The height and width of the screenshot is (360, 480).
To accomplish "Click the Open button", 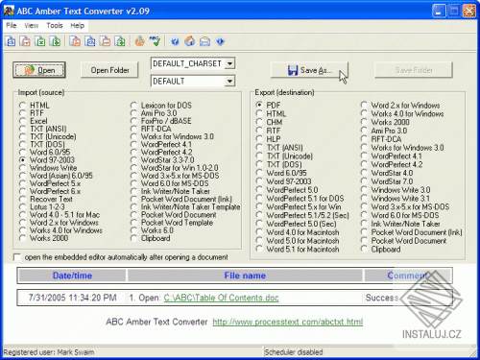I will pos(39,70).
